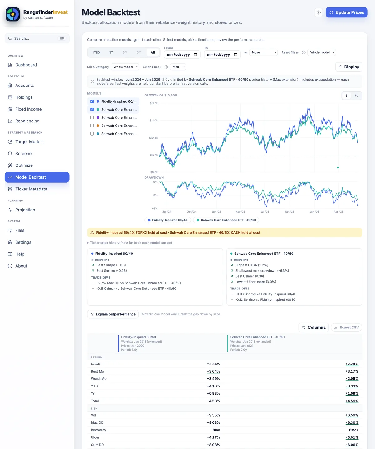Click the Settings gear icon

tap(10, 242)
